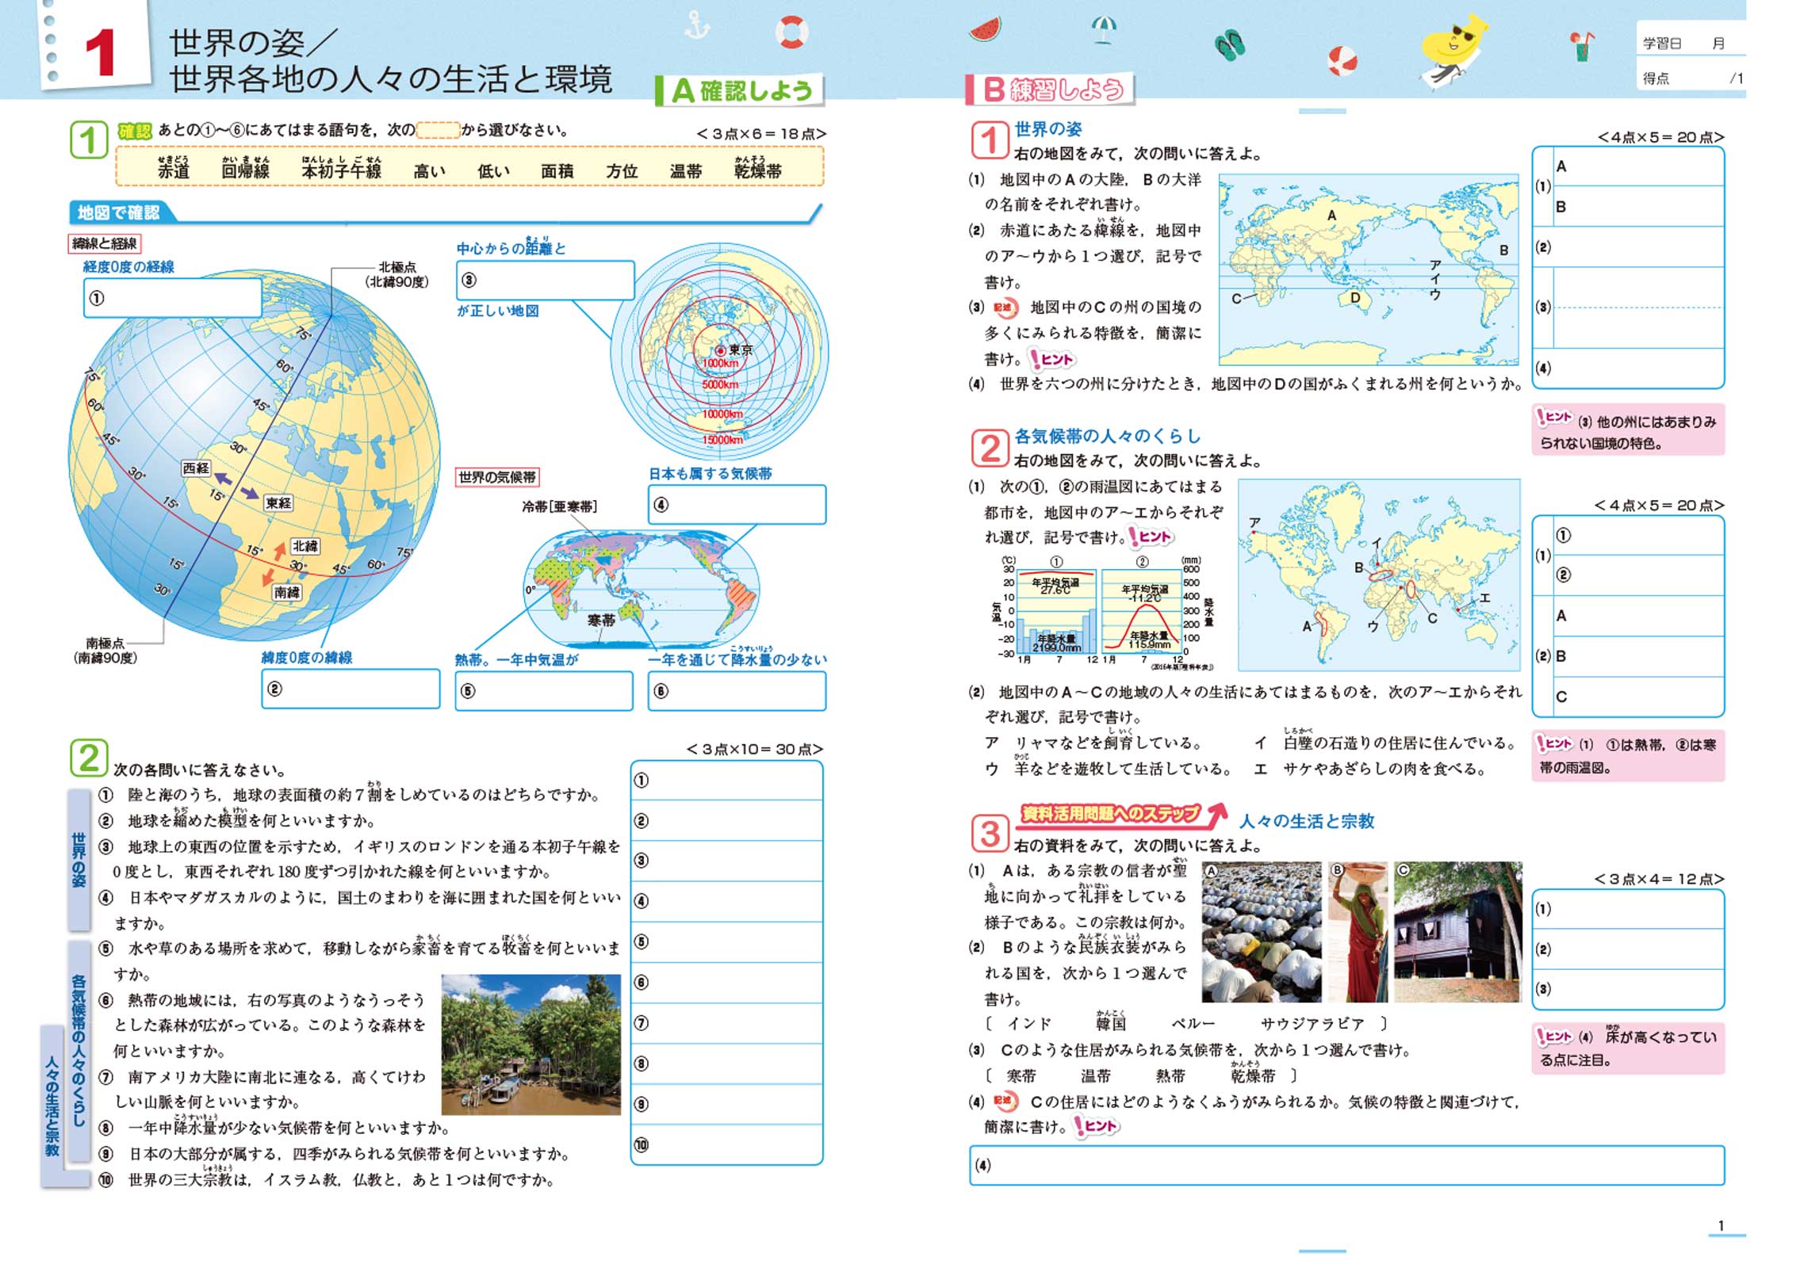Click the 得点 score field
Viewport: 1796px width, 1268px height.
click(1691, 78)
